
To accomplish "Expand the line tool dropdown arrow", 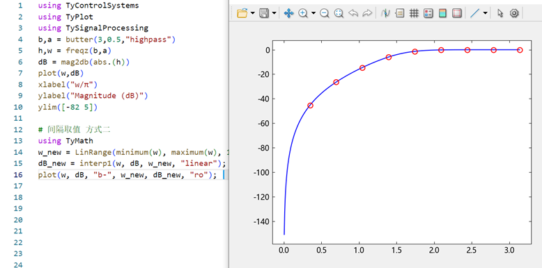I will click(x=486, y=13).
